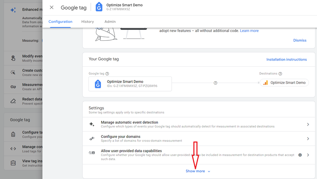Click Measurement Protocol key icon in background page
The image size is (317, 179).
(13, 87)
